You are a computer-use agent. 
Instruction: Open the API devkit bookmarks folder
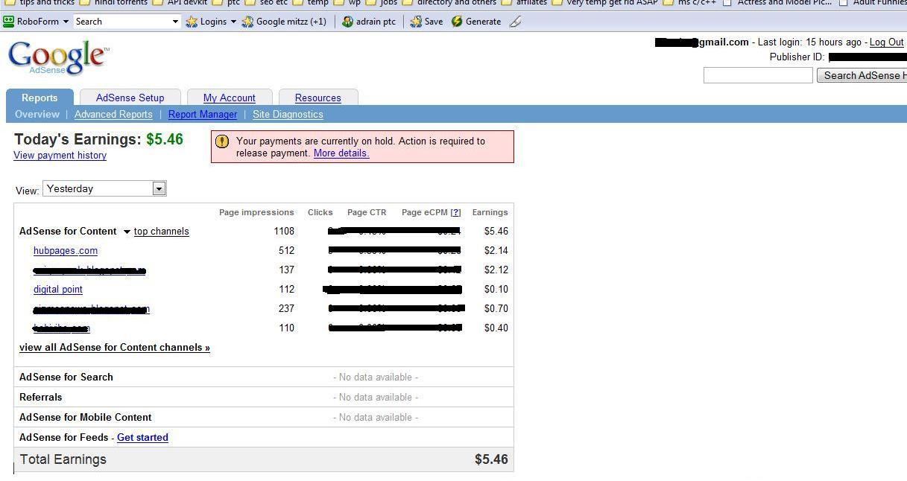pos(180,3)
